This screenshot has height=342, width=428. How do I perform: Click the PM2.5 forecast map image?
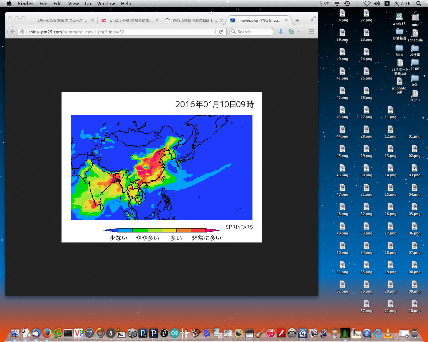coord(162,167)
